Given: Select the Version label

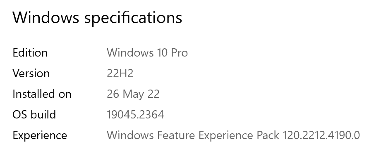Looking at the screenshot, I should pos(31,73).
